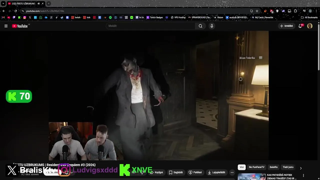Open the Twitch Badges bookmark
Screen dimensions: 320x180
pyautogui.click(x=155, y=17)
